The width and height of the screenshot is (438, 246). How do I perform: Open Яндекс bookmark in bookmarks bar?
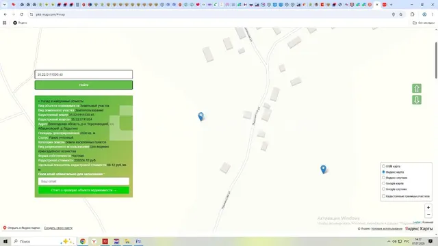20,23
